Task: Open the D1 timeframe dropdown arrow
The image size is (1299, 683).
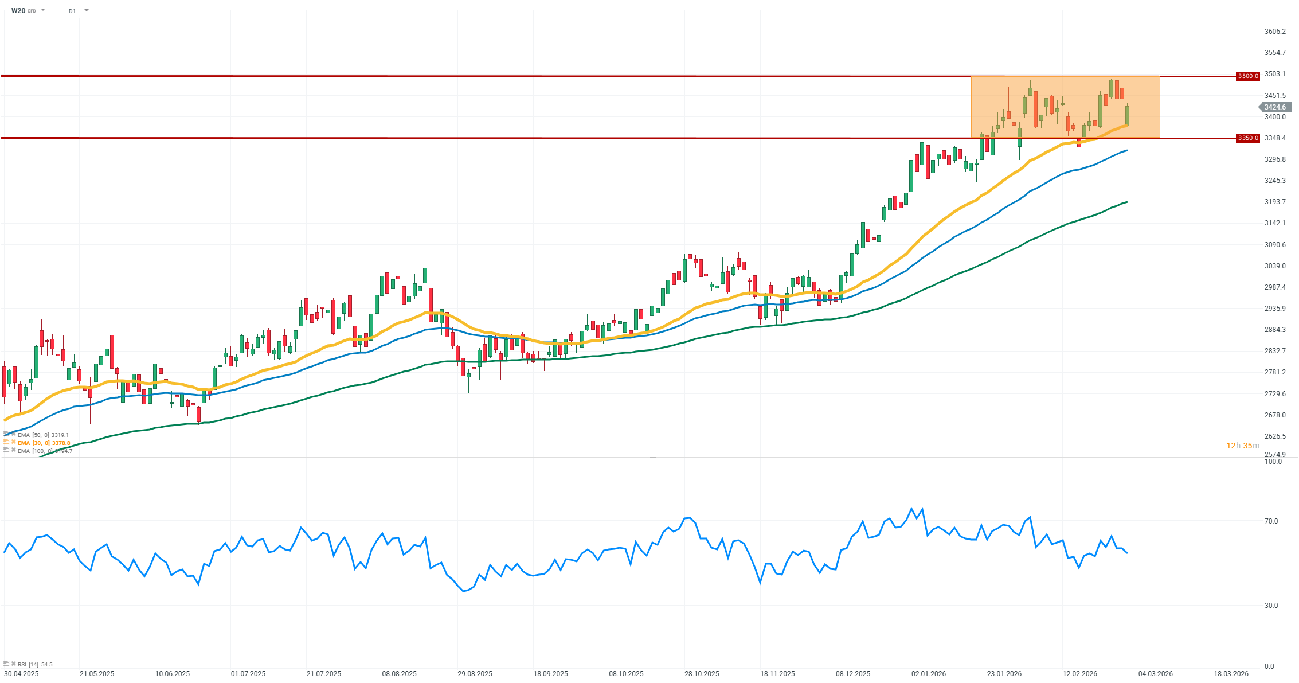Action: pyautogui.click(x=87, y=10)
